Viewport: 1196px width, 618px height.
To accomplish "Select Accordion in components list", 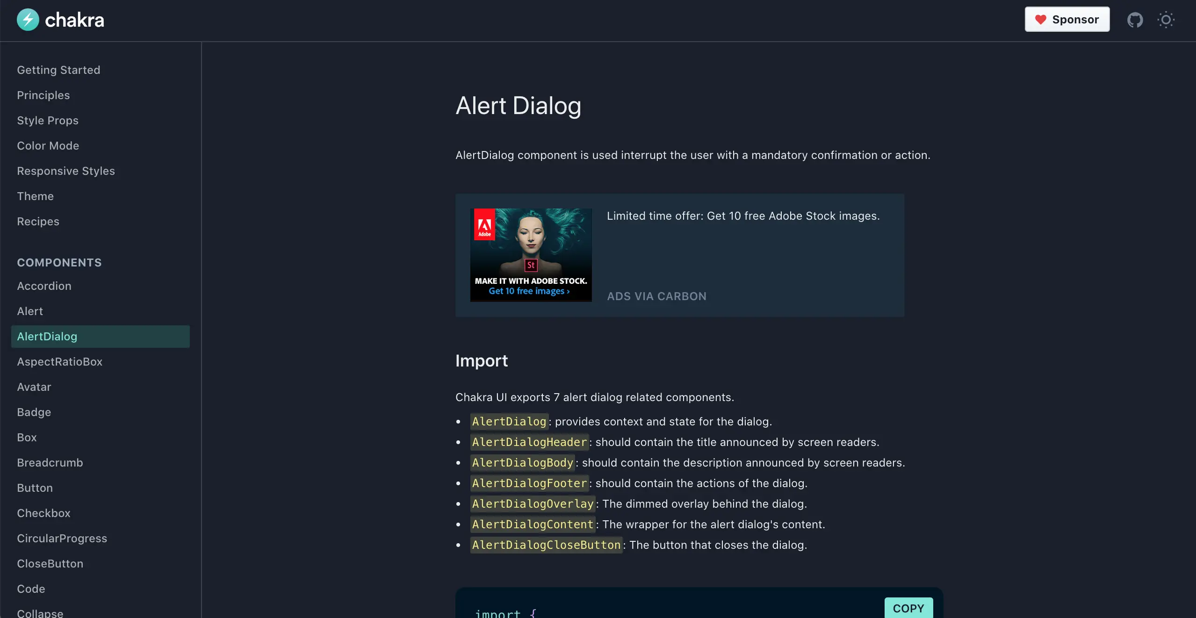I will coord(44,286).
